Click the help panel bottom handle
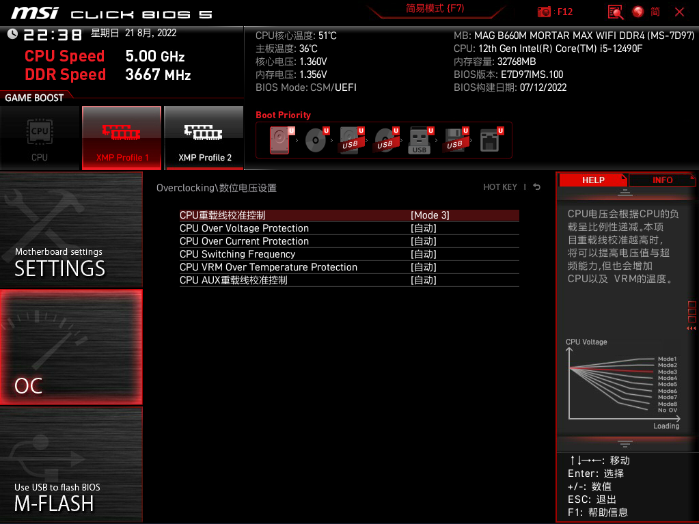Image resolution: width=699 pixels, height=524 pixels. pos(625,444)
